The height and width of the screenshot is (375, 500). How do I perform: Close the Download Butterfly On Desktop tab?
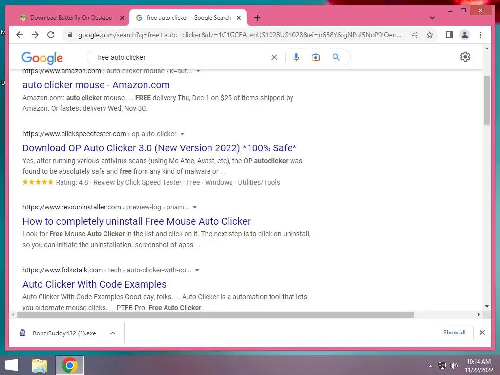pos(122,18)
